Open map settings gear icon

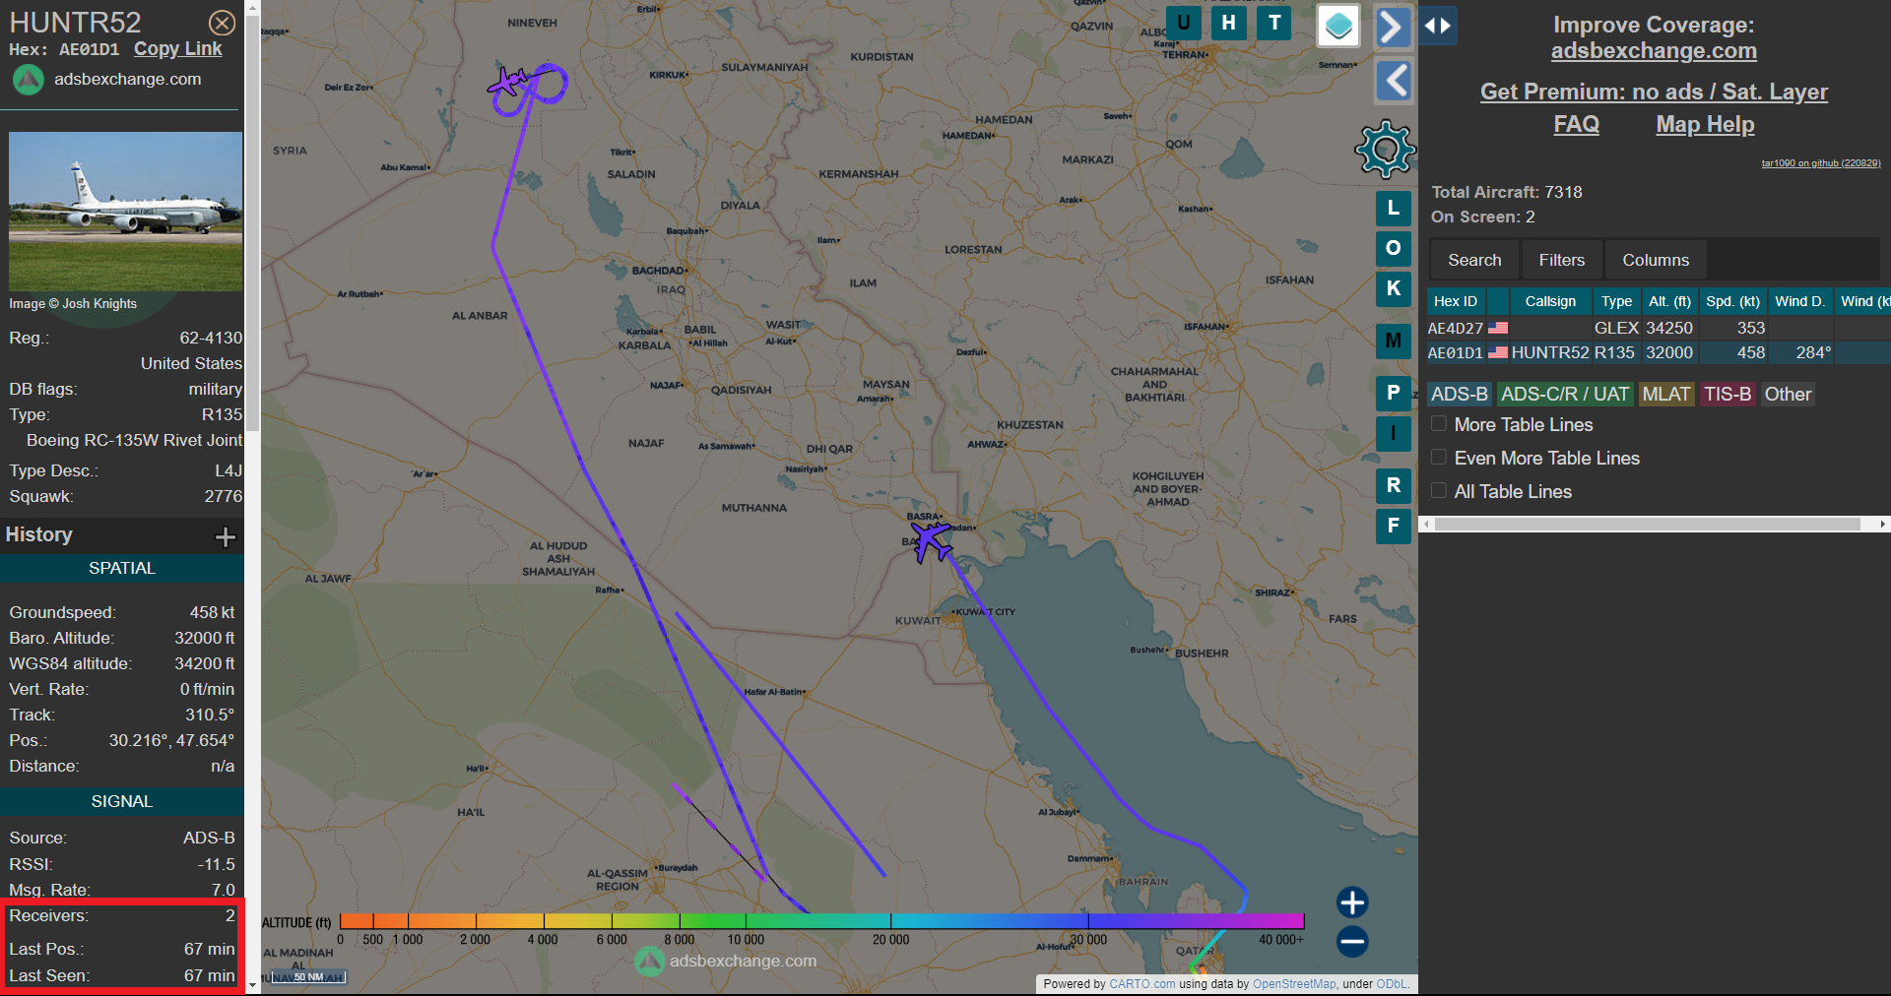pyautogui.click(x=1385, y=150)
